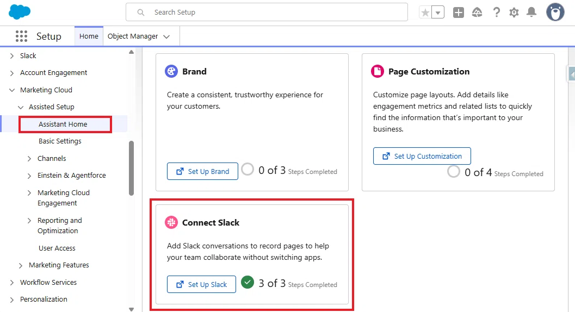Click the Page Customization page icon

click(378, 71)
